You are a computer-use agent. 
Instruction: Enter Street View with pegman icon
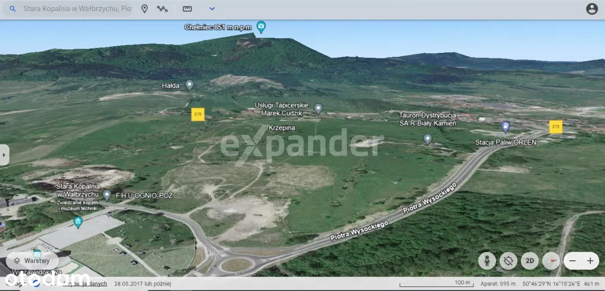487,261
